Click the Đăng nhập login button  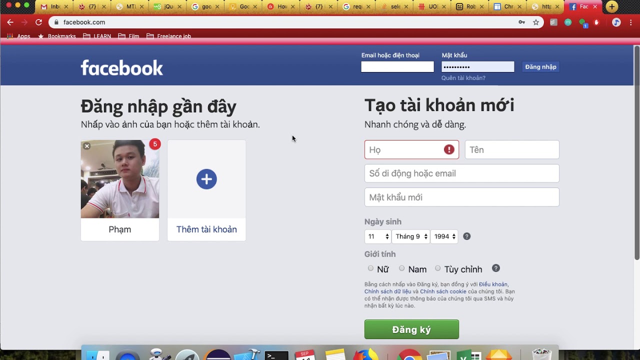(x=540, y=67)
